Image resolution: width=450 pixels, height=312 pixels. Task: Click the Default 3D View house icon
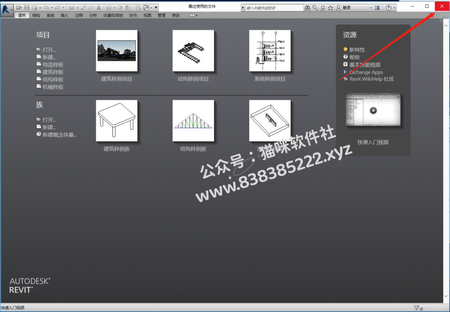tap(109, 8)
